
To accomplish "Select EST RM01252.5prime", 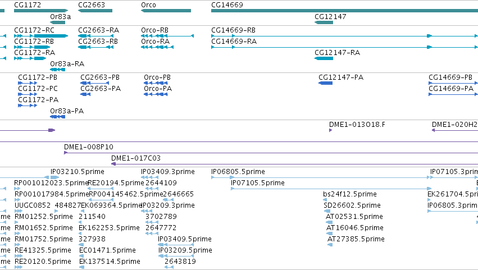I will pyautogui.click(x=44, y=217).
